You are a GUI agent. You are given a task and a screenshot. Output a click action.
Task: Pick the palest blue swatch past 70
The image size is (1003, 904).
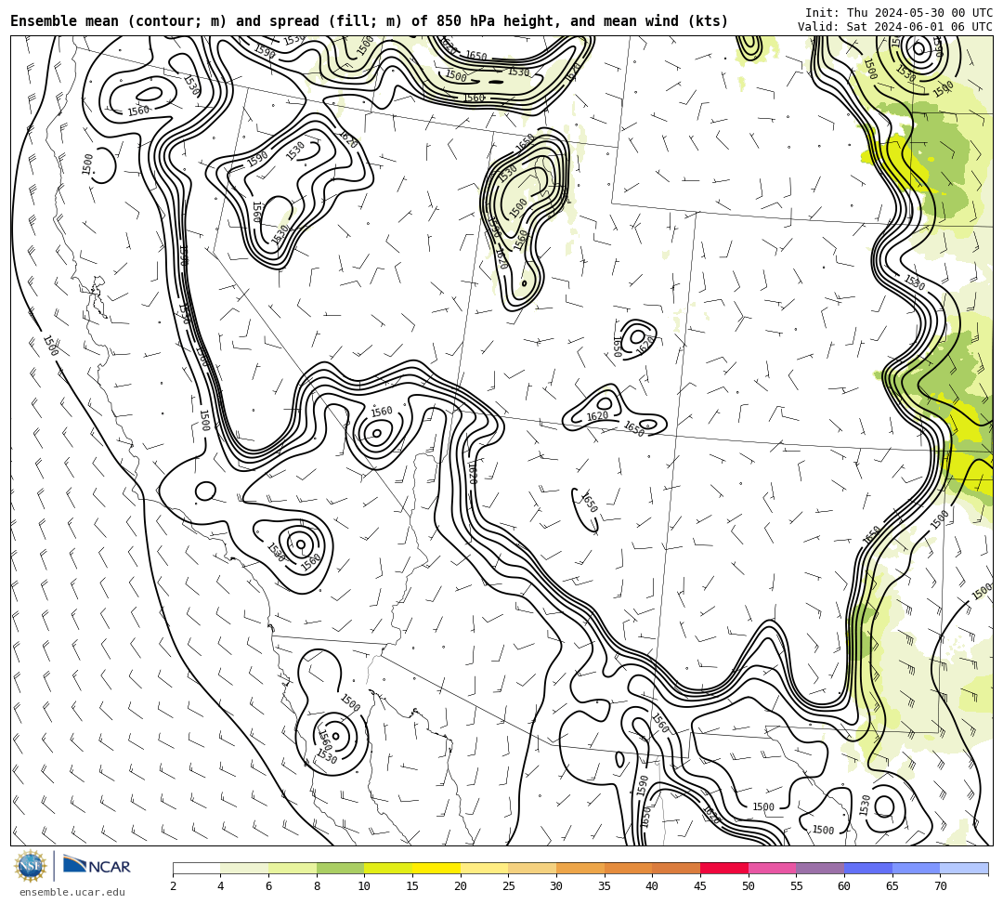[964, 868]
